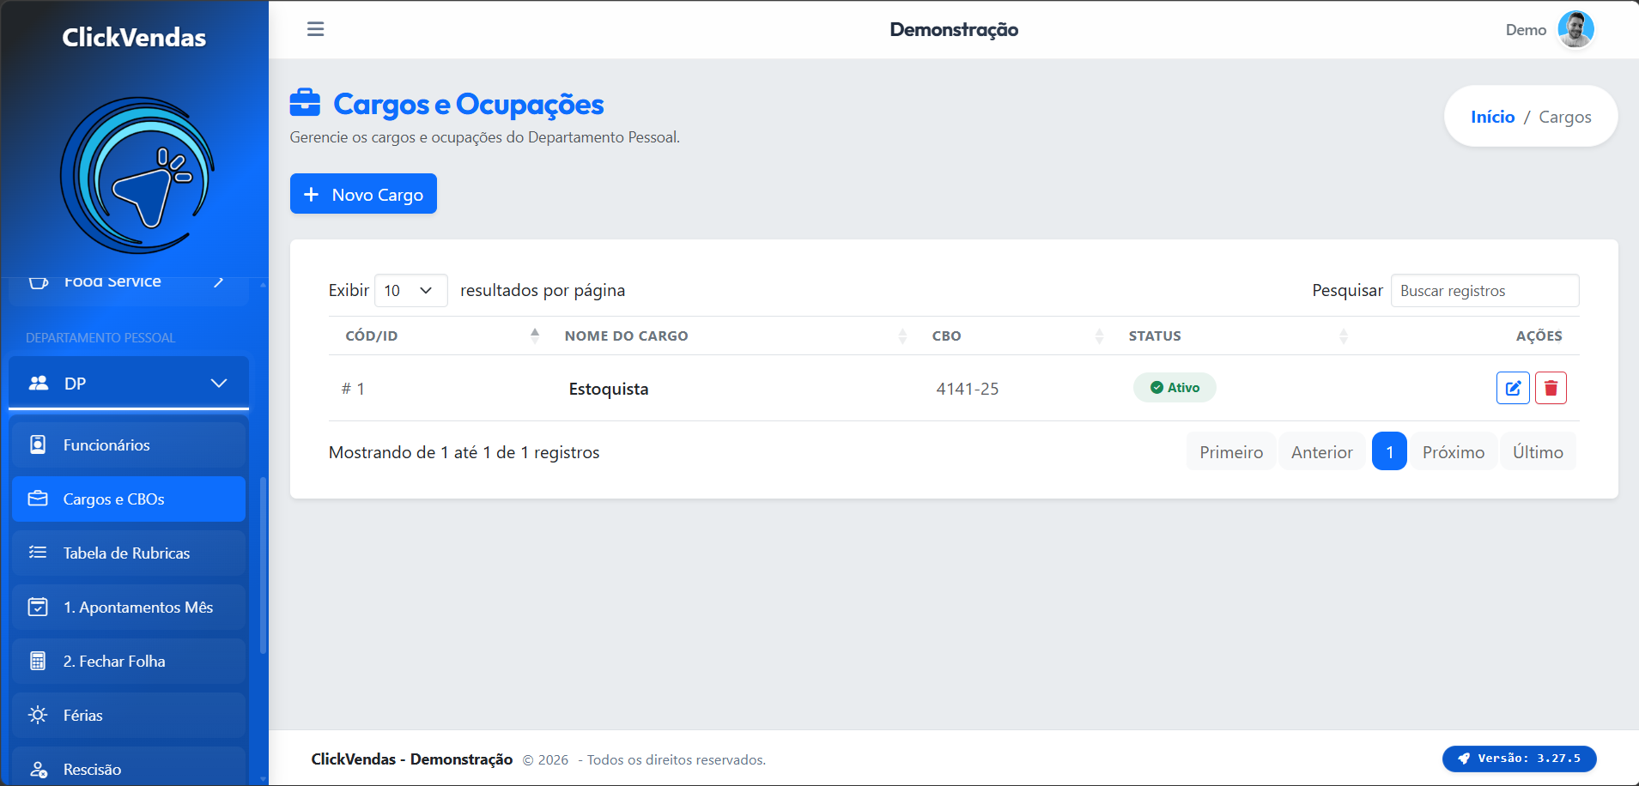
Task: Click the Férias sun icon
Action: click(x=38, y=715)
